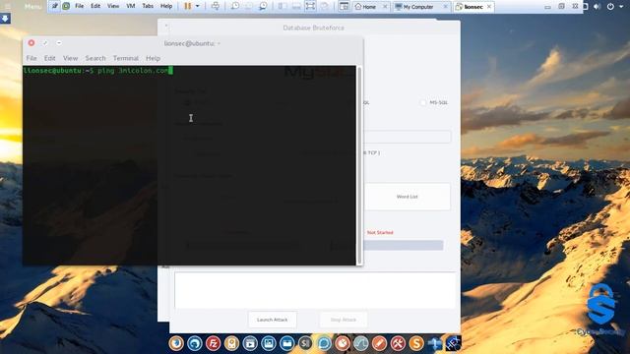Open VMware Tabs menu
The image size is (630, 354).
tap(148, 6)
